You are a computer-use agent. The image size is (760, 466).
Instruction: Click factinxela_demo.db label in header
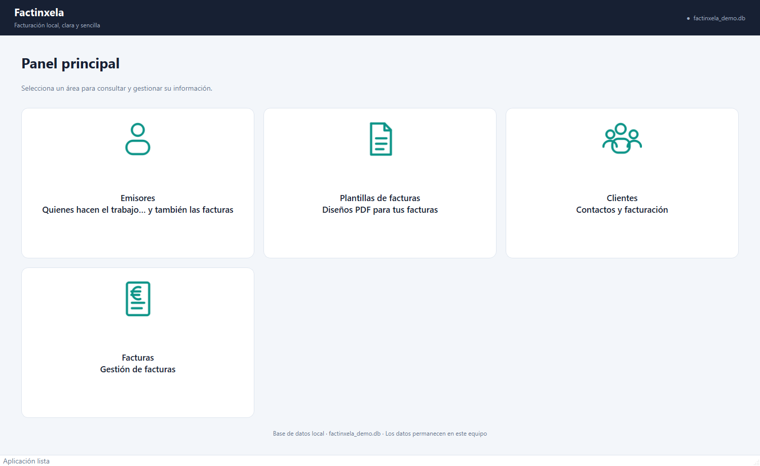[719, 18]
